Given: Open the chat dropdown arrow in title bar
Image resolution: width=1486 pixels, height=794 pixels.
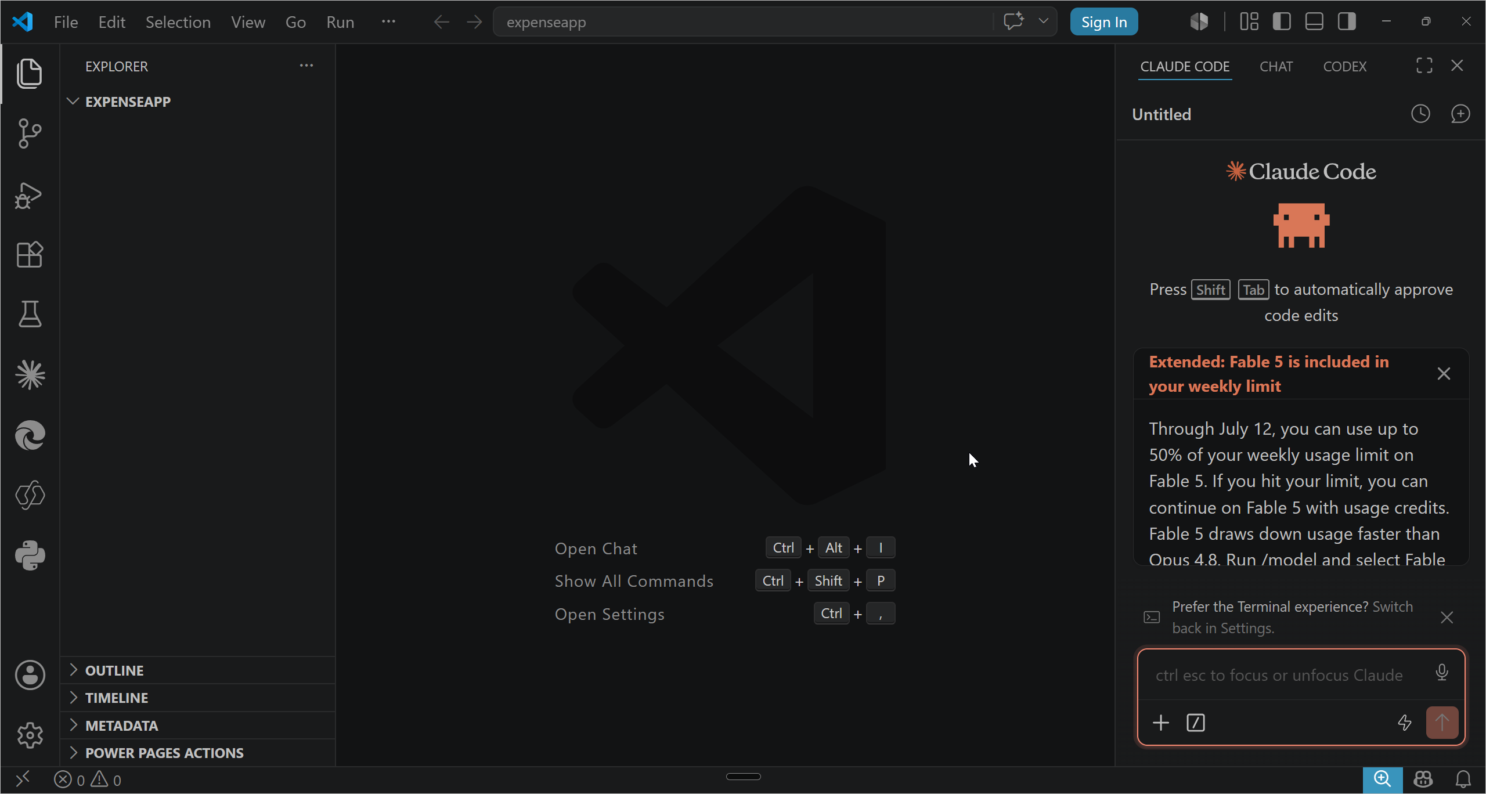Looking at the screenshot, I should click(1043, 21).
